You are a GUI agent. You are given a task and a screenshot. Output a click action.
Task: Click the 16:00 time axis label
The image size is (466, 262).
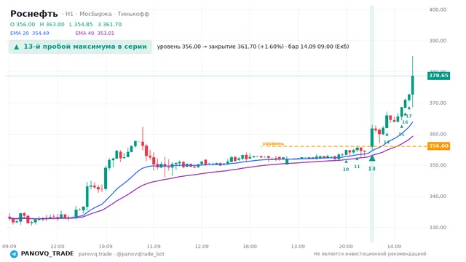pos(250,247)
